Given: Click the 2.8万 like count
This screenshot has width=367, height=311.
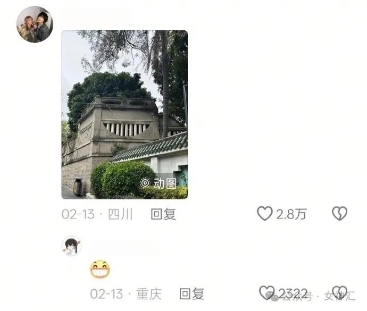Looking at the screenshot, I should pos(291,214).
